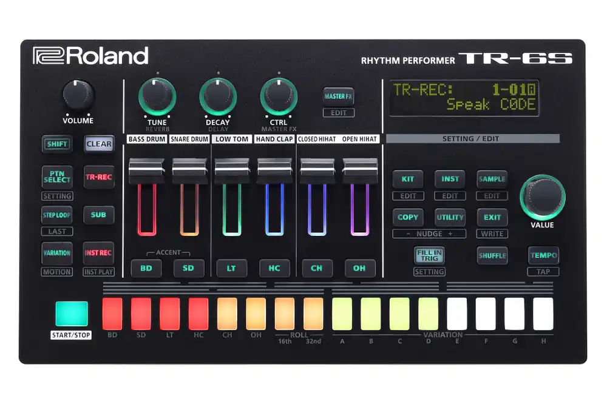Select the VARIATION button
The image size is (607, 404).
tap(57, 253)
